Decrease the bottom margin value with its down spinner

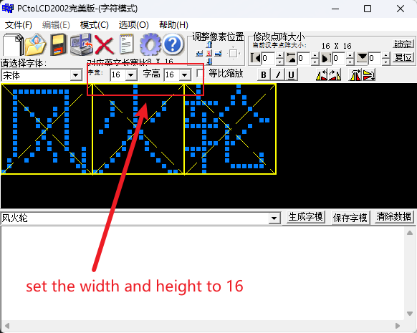coord(386,62)
